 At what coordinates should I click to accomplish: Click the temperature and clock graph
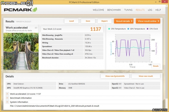133,48
